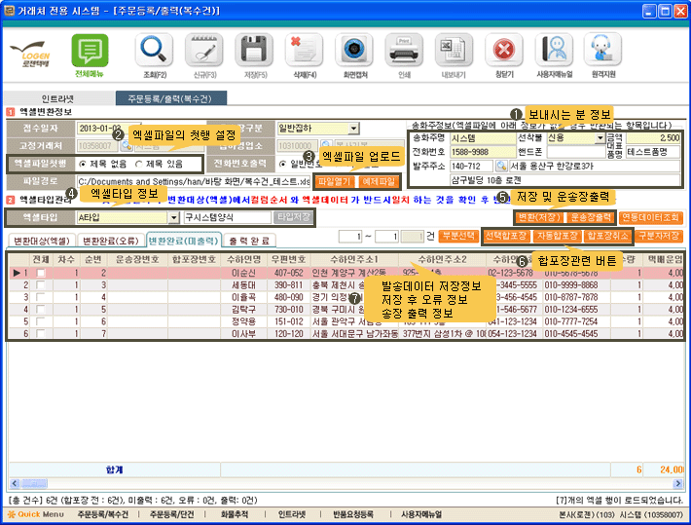Viewport: 691px width, 525px height.
Task: Select the 일반번호 radio button
Action: tap(282, 164)
